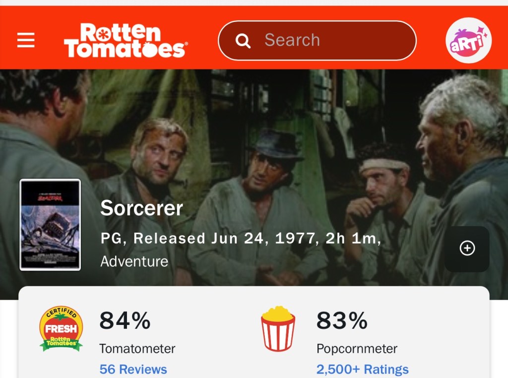Click the Rotten Tomatoes logo
Image resolution: width=508 pixels, height=378 pixels.
point(125,40)
